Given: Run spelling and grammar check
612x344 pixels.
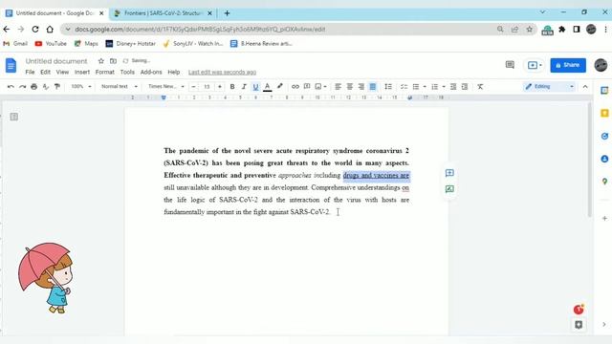Looking at the screenshot, I should point(46,87).
